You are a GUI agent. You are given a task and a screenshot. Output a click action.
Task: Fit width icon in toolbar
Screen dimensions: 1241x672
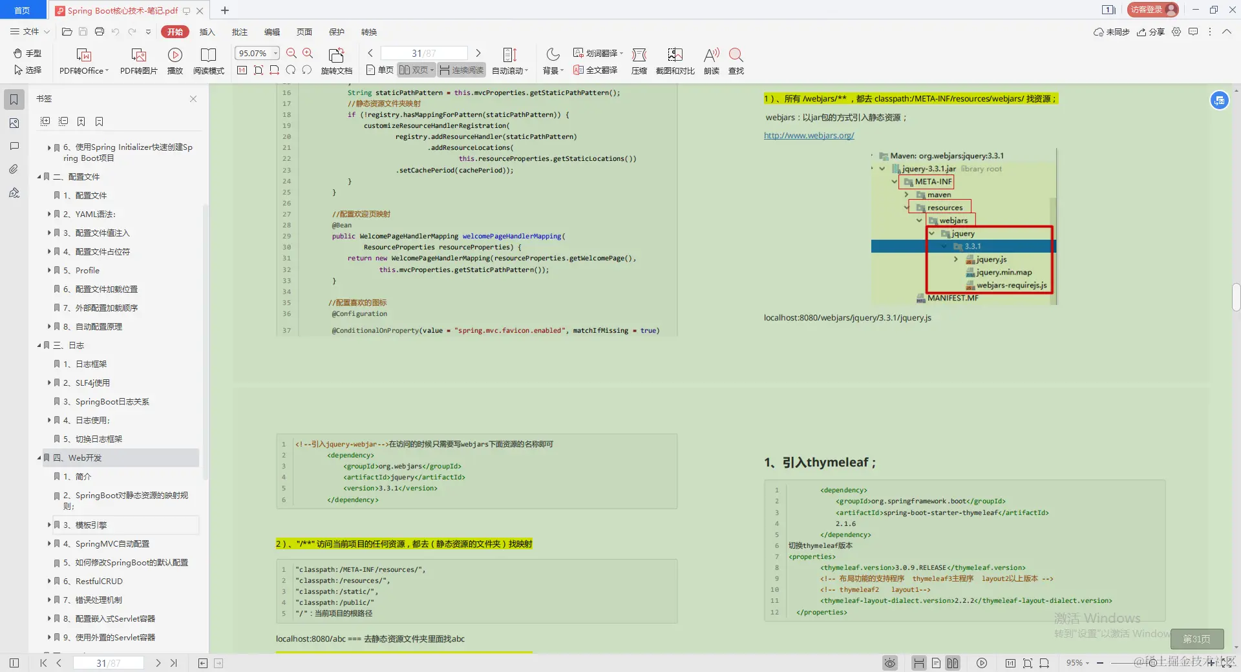[275, 70]
